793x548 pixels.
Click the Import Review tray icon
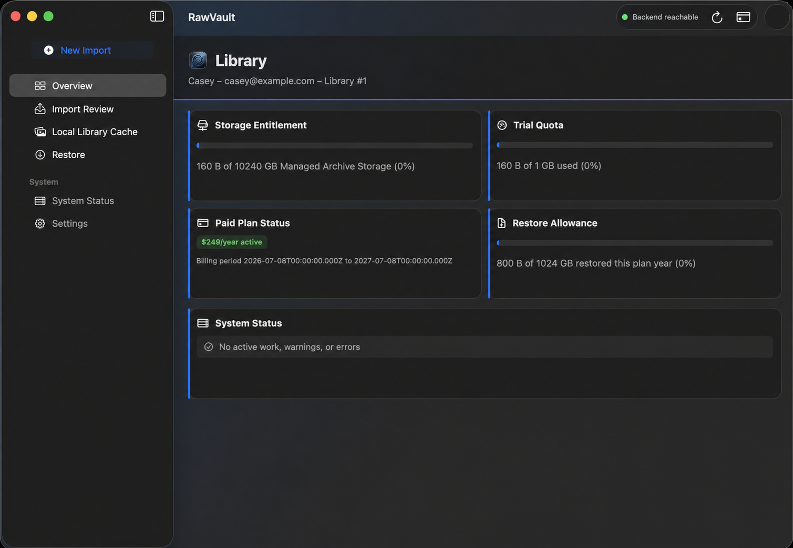pyautogui.click(x=40, y=109)
